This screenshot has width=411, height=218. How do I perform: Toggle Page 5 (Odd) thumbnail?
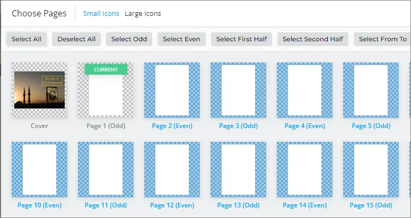(x=371, y=90)
